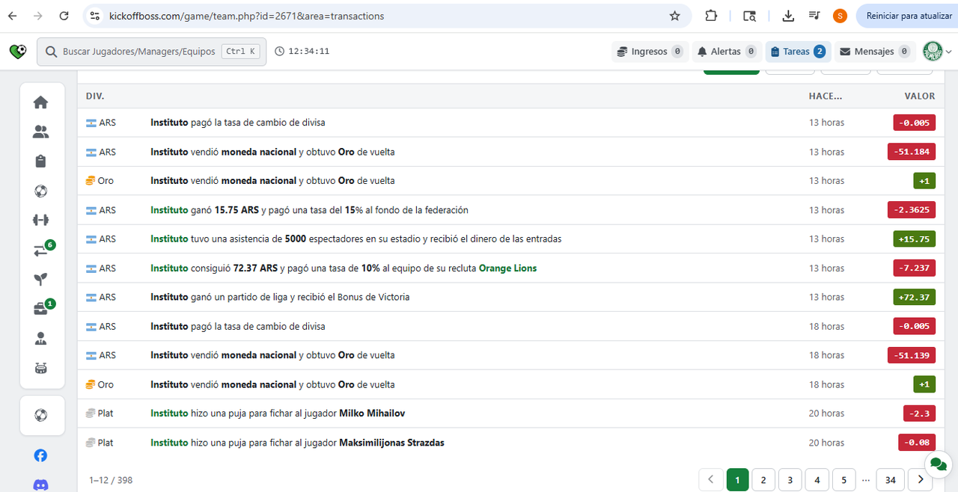This screenshot has width=958, height=492.
Task: Bookmark this page with the star icon
Action: [x=674, y=16]
